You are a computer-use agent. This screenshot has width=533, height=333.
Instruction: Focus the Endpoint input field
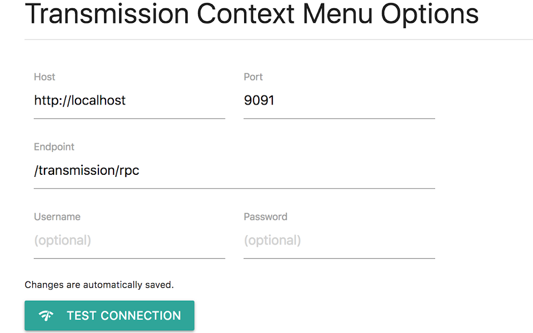[x=235, y=171]
